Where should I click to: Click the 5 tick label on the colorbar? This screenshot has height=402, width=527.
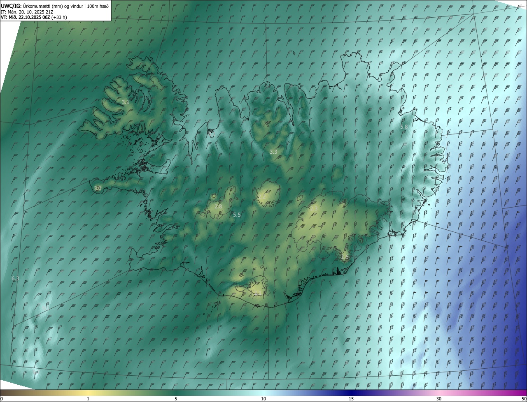coord(176,399)
